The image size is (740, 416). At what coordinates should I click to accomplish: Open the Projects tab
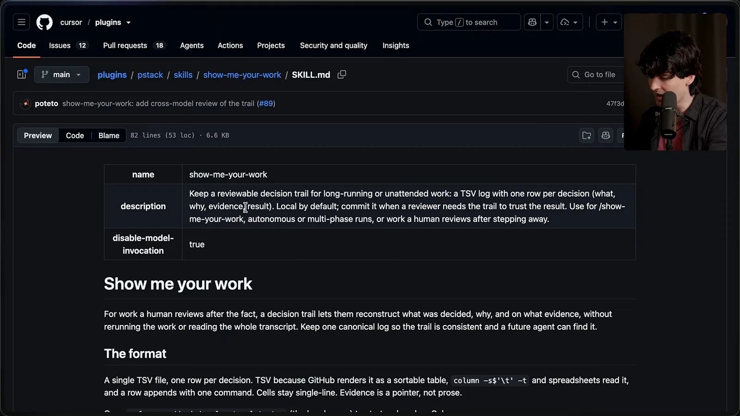click(271, 45)
